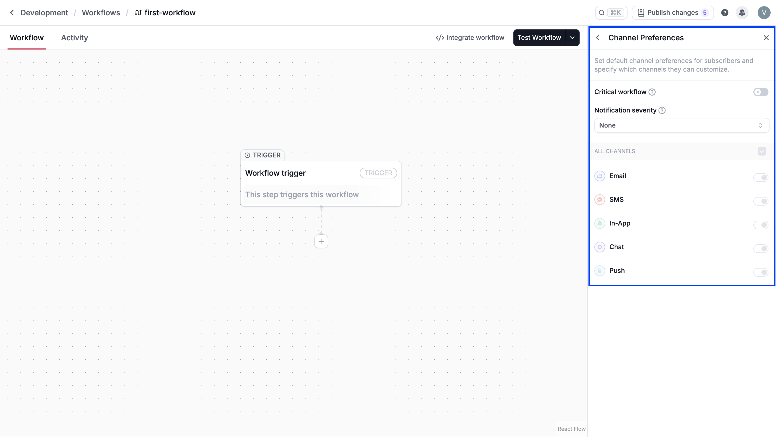This screenshot has height=437, width=776.
Task: Toggle the Email channel switch
Action: [x=760, y=177]
